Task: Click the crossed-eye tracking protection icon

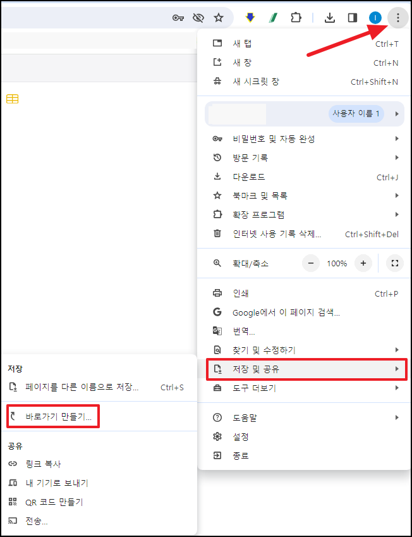Action: (x=198, y=18)
